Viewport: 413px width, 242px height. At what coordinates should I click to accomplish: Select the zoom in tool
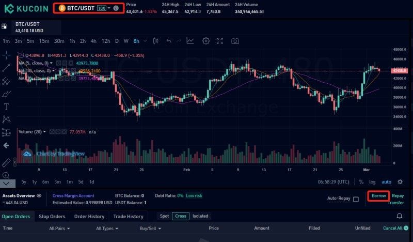(x=6, y=175)
